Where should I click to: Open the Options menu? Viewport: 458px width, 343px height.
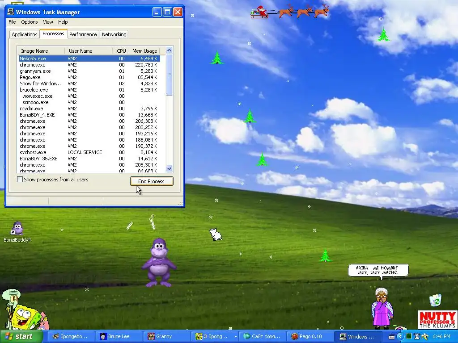pyautogui.click(x=29, y=22)
